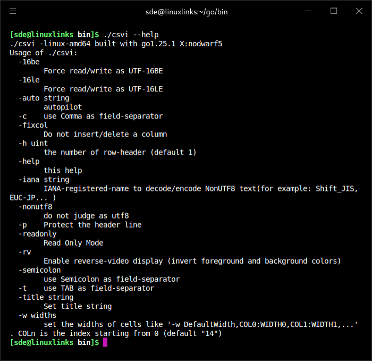372x361 pixels.
Task: Click the -w widths option
Action: coord(37,315)
